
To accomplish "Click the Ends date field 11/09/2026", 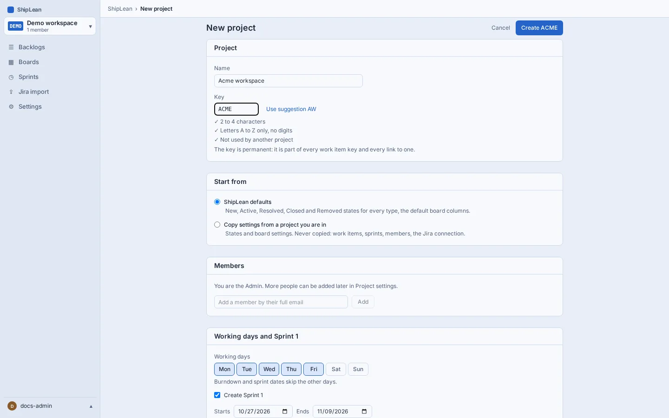I will (x=342, y=411).
